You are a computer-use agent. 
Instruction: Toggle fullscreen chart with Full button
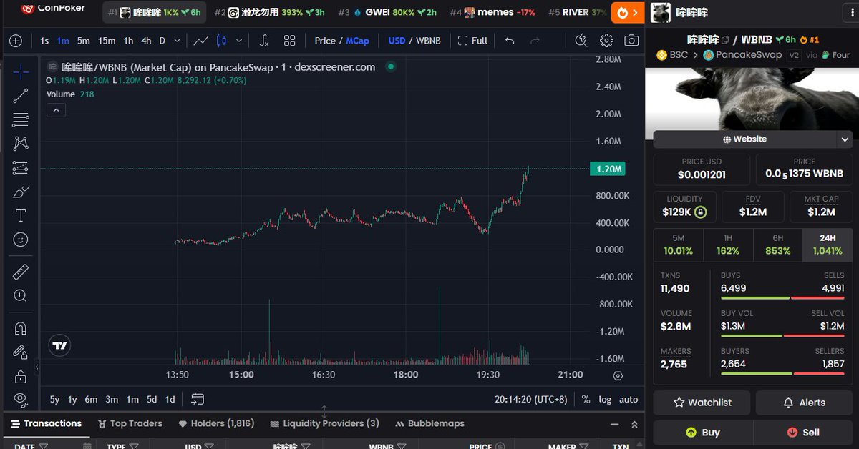472,41
